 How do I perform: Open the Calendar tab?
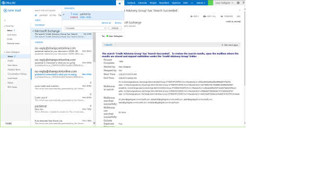coord(142,3)
